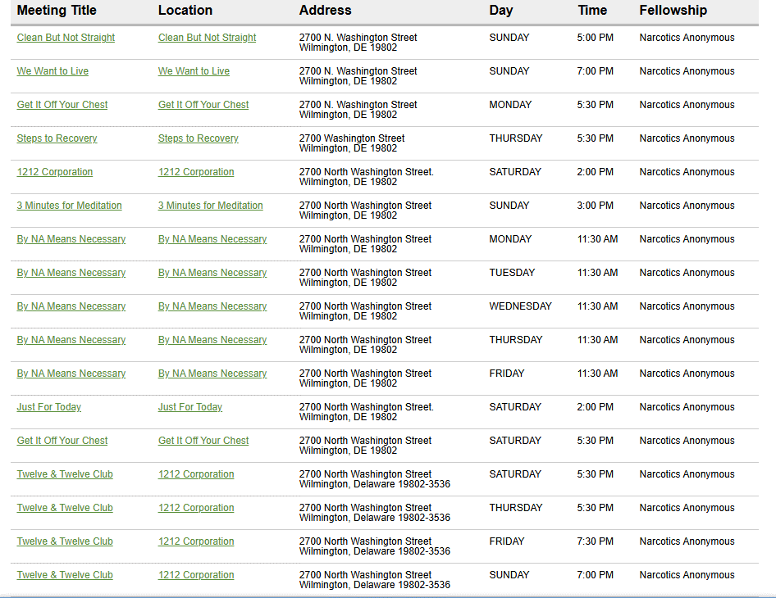Open 1212 Corporation meeting title link
Viewport: 776px width, 598px height.
54,172
